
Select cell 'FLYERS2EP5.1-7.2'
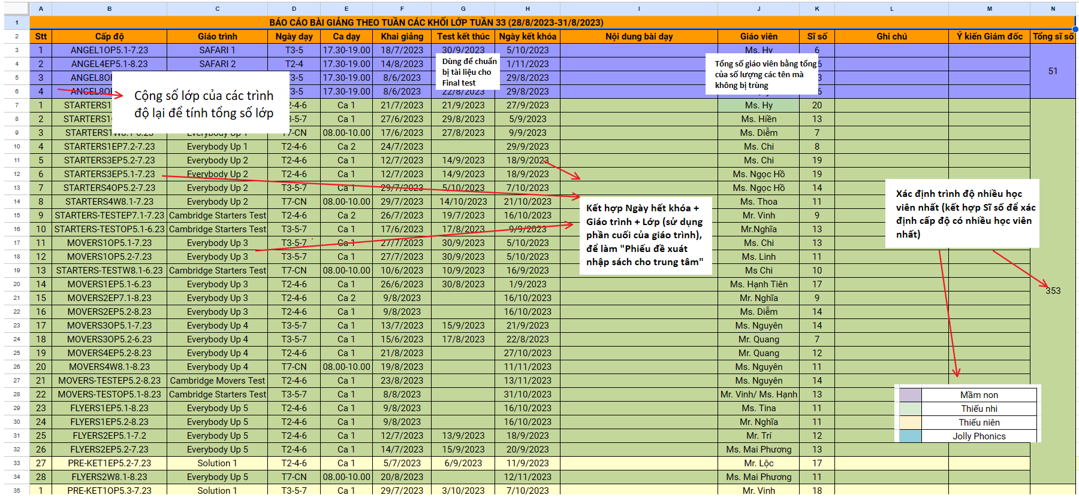pos(109,436)
